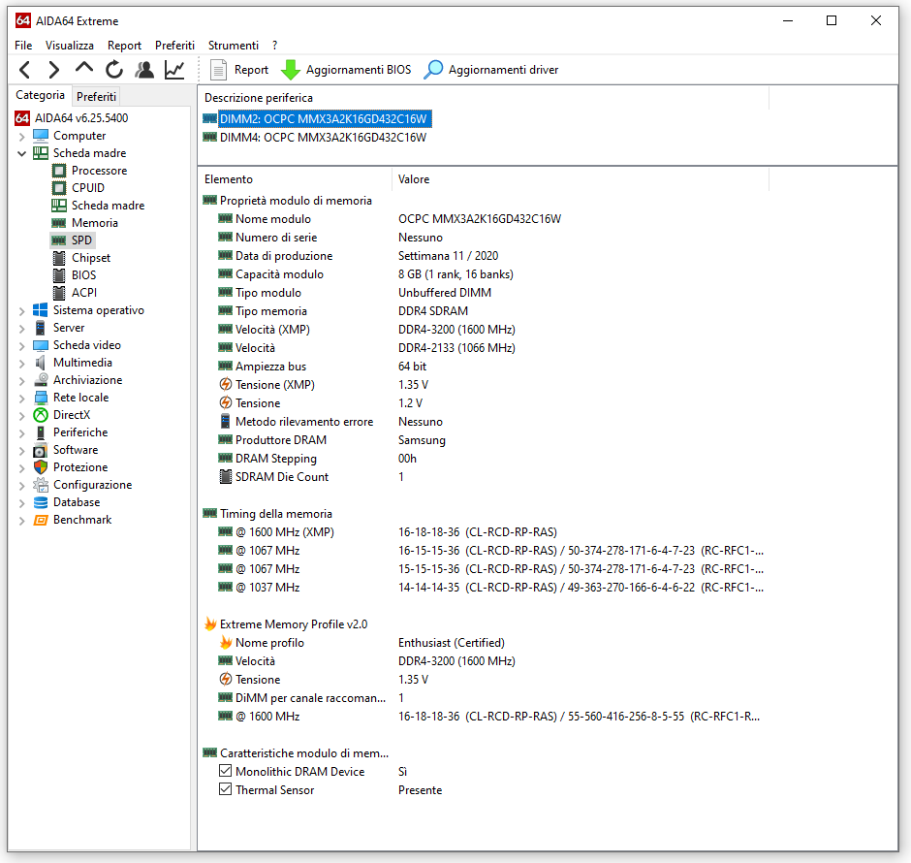Expand the Computer tree node
This screenshot has height=863, width=911.
[21, 136]
